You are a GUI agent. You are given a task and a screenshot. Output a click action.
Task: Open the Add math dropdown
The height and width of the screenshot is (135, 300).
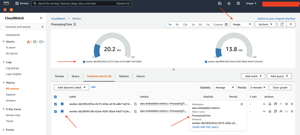(x=253, y=76)
